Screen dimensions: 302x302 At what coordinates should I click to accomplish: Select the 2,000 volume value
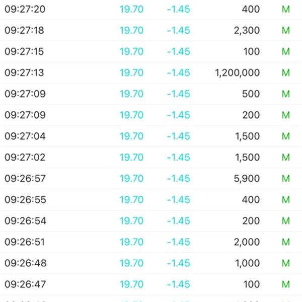(247, 242)
